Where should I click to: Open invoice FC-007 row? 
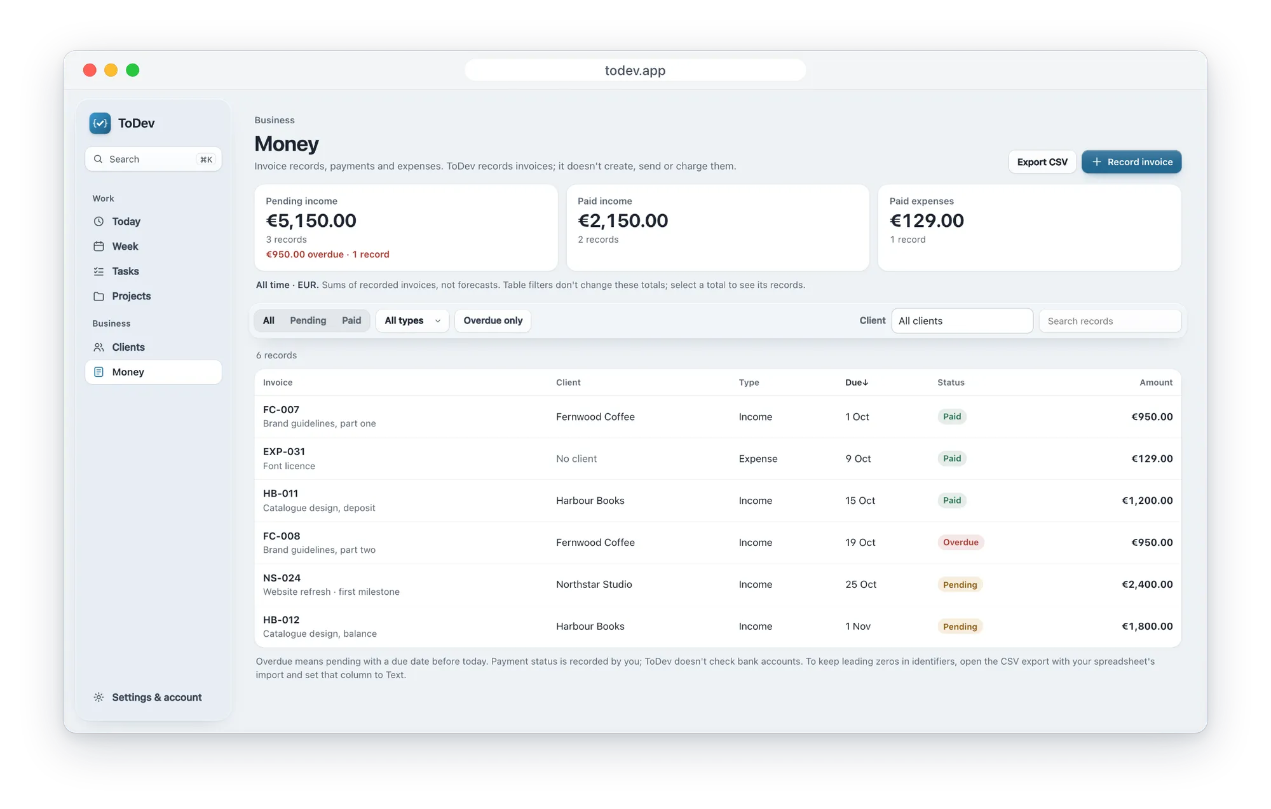(x=718, y=417)
